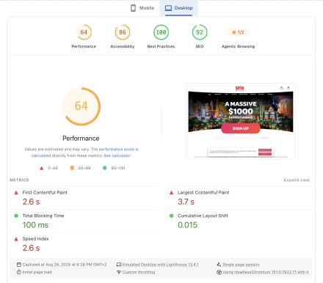The width and height of the screenshot is (323, 283).
Task: Follow the 'performance score is calculated' link
Action: click(85, 152)
